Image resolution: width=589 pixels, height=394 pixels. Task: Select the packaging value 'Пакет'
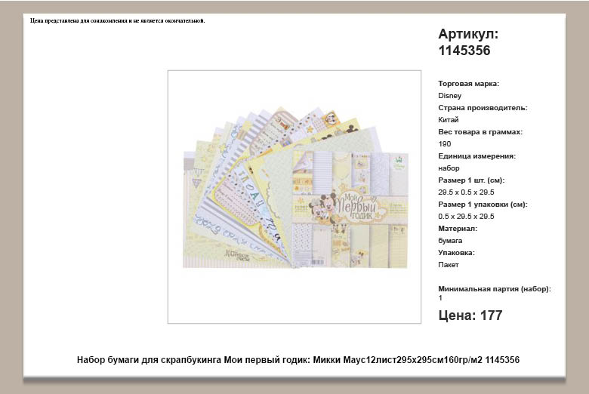coord(449,265)
